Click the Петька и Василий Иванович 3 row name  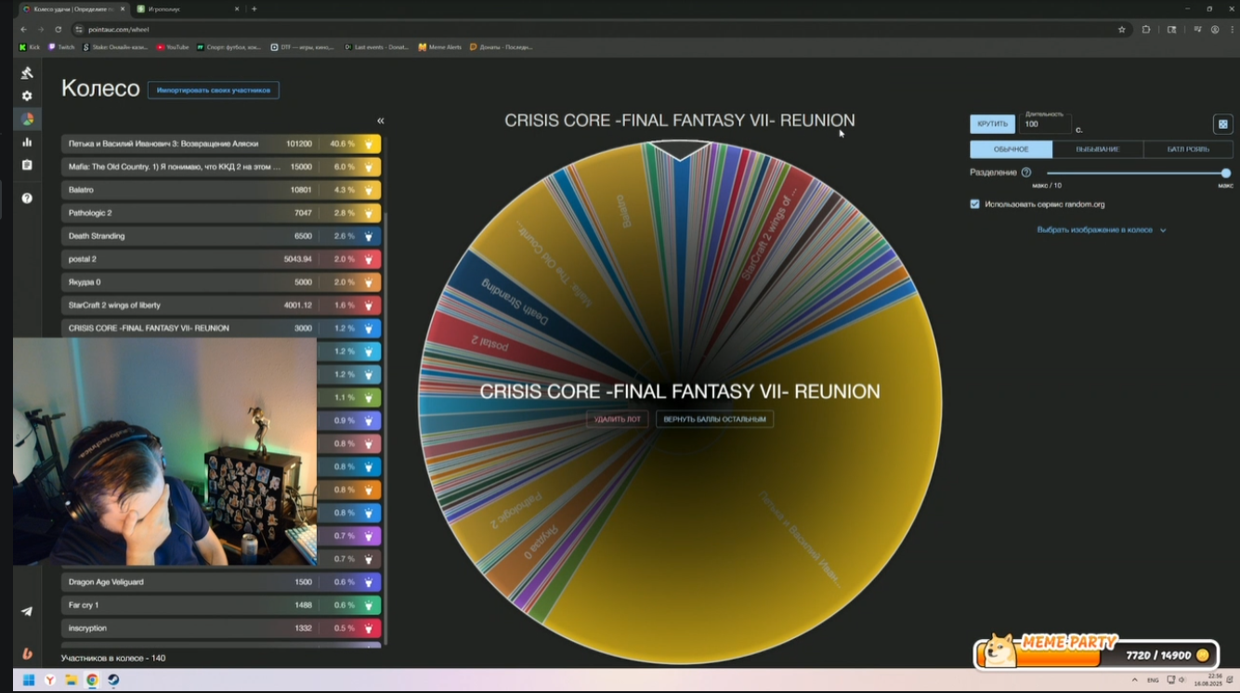tap(163, 144)
